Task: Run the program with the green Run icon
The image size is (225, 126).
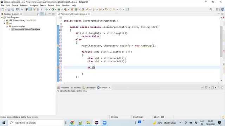Action: 53,9
